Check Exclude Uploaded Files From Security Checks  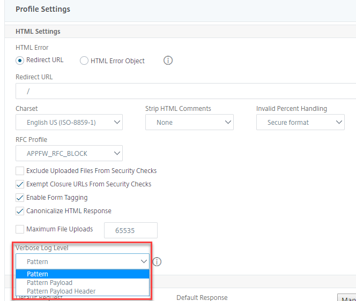click(20, 171)
